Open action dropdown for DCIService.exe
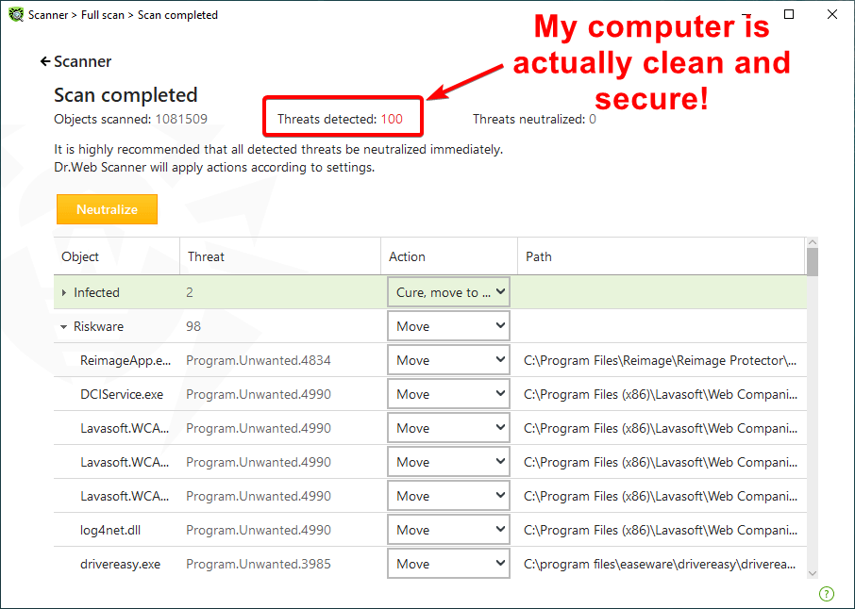The height and width of the screenshot is (609, 855). pyautogui.click(x=449, y=394)
